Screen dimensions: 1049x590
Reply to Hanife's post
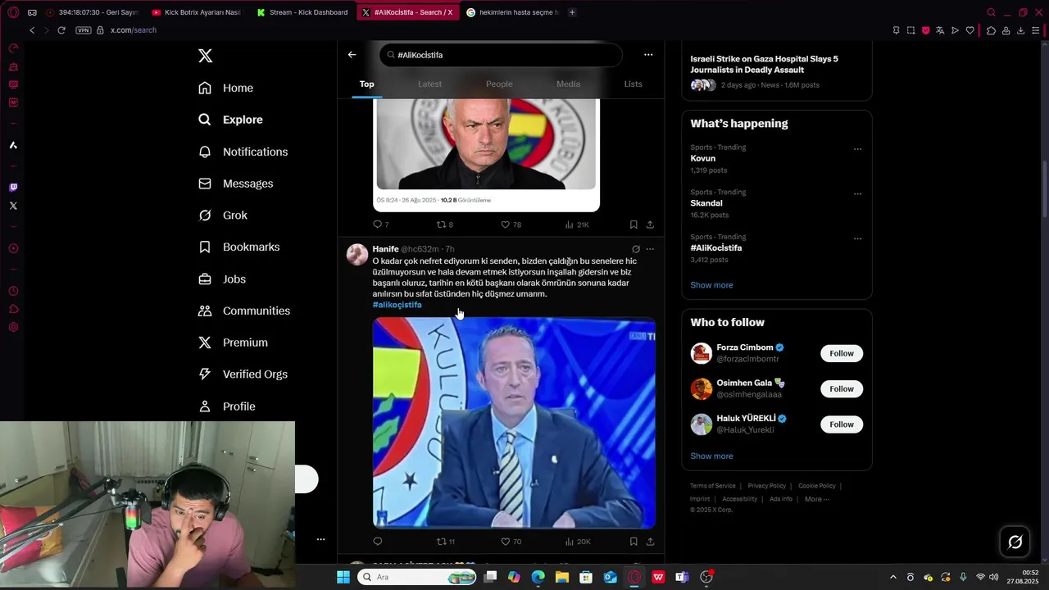[377, 542]
